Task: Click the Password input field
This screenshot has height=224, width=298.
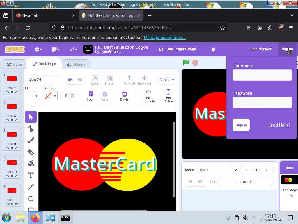Action: point(262,102)
